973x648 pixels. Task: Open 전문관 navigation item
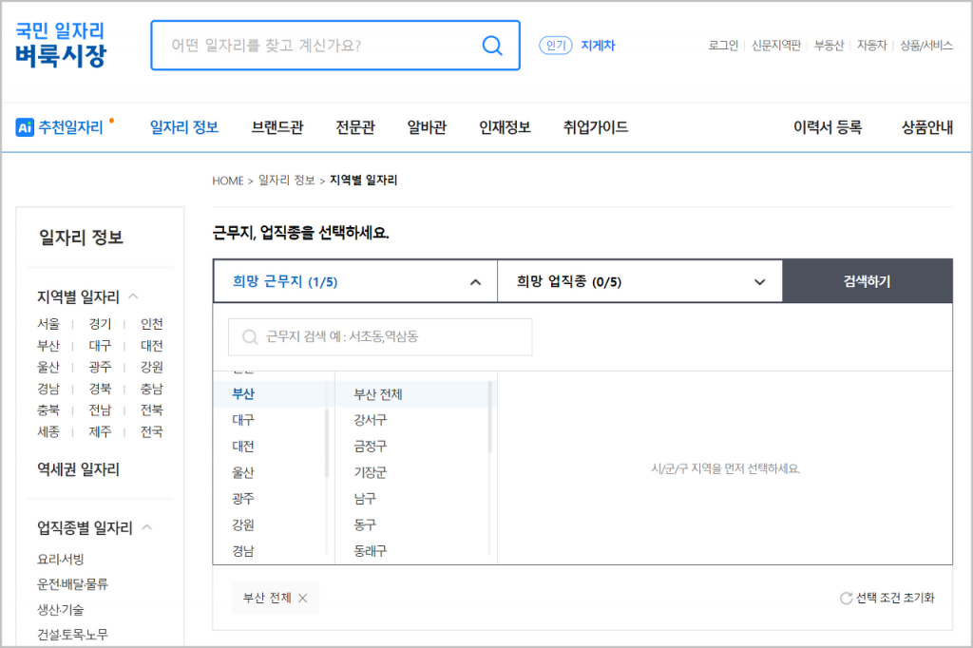(x=355, y=127)
